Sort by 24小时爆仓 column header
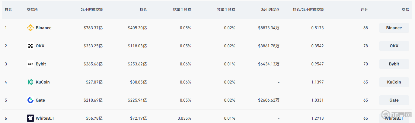This screenshot has width=415, height=123. click(x=270, y=10)
